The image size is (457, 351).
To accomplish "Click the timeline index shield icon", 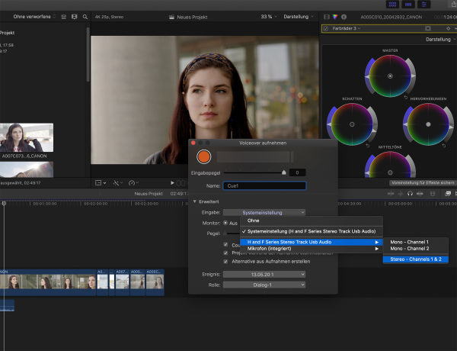I will (433, 193).
